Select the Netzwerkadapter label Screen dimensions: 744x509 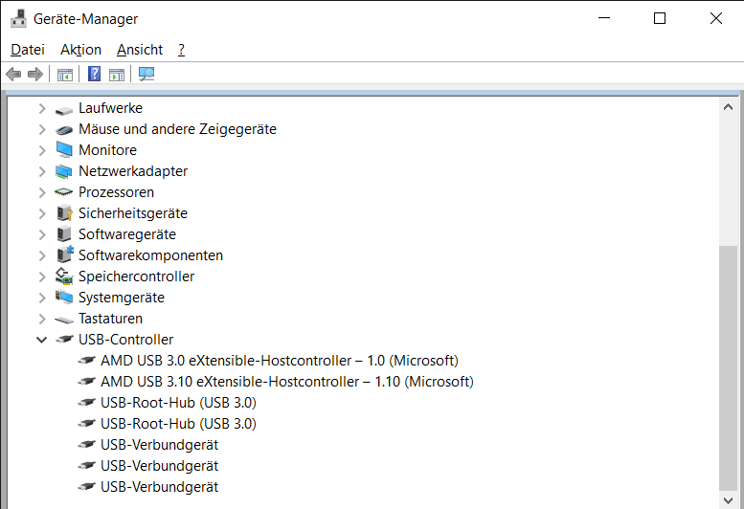pos(133,171)
